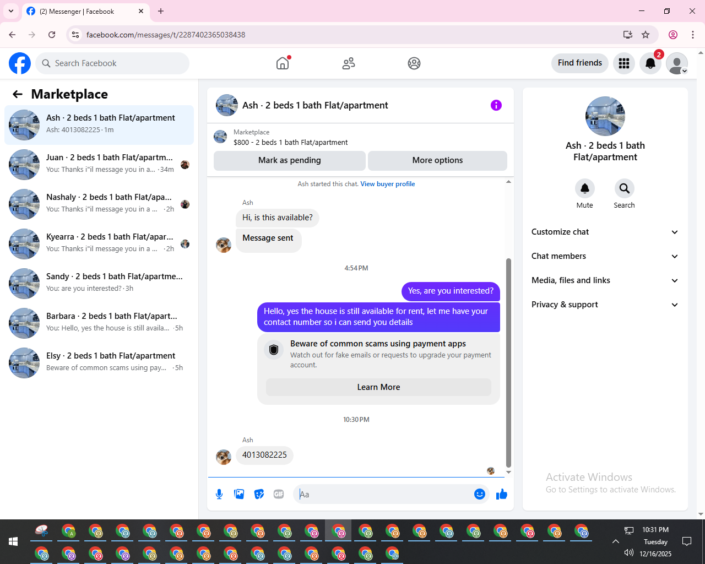Select the Ash conversation in the list

pos(99,125)
